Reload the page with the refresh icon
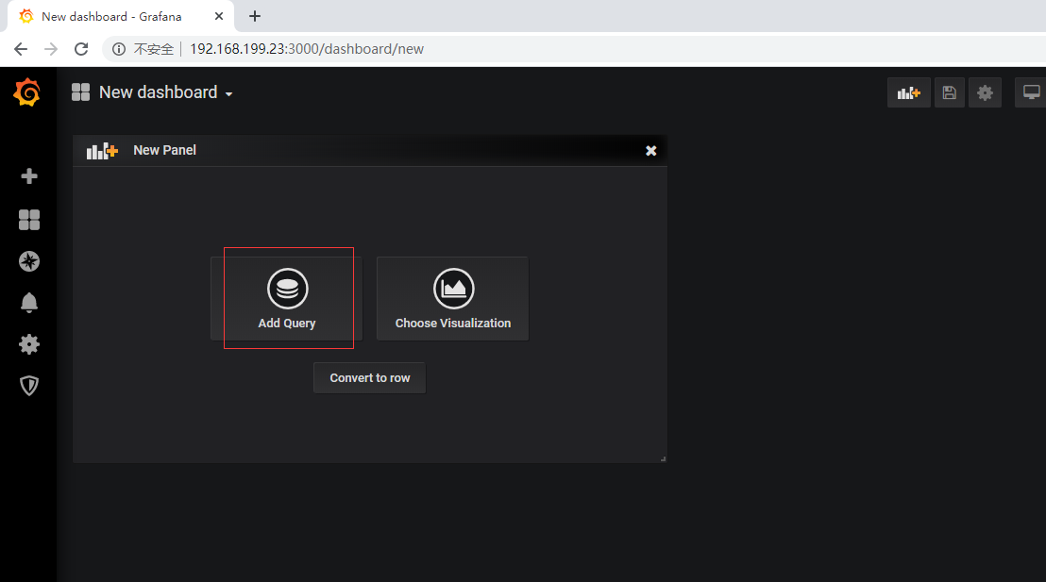 click(x=81, y=49)
